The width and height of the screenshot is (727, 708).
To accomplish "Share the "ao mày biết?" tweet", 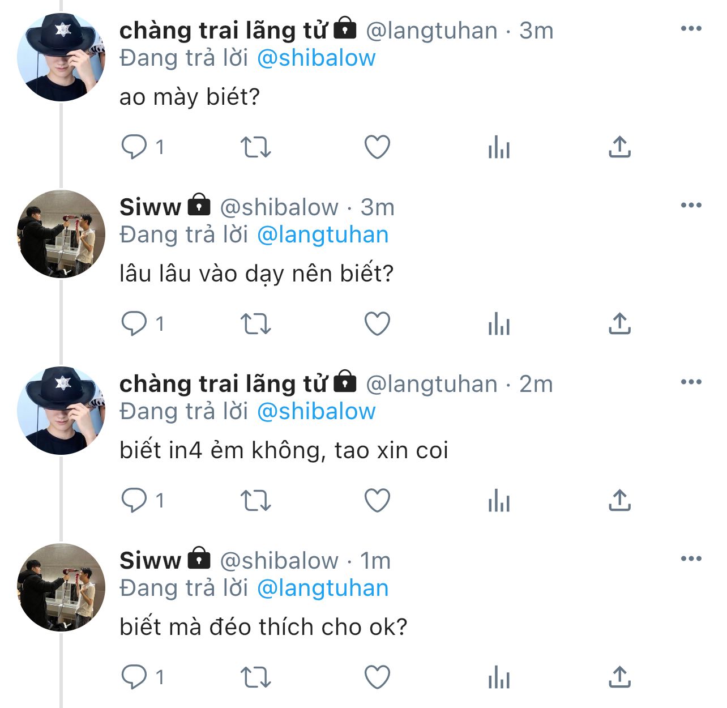I will coord(619,147).
